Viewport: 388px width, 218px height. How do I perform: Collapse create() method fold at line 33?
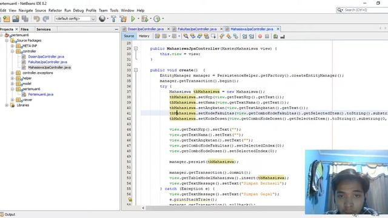[136, 70]
